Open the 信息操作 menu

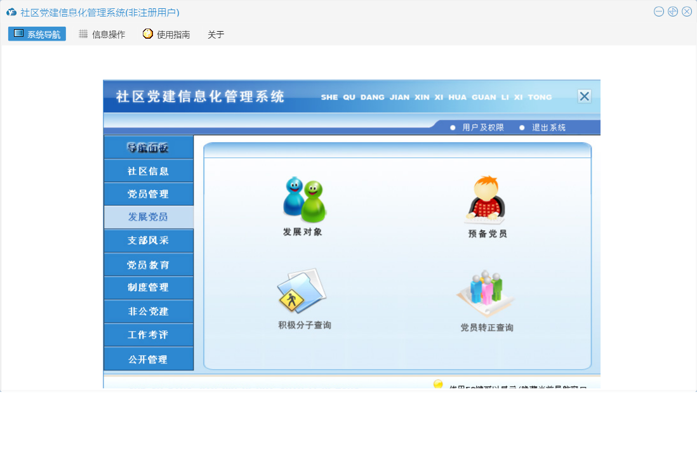pos(102,34)
